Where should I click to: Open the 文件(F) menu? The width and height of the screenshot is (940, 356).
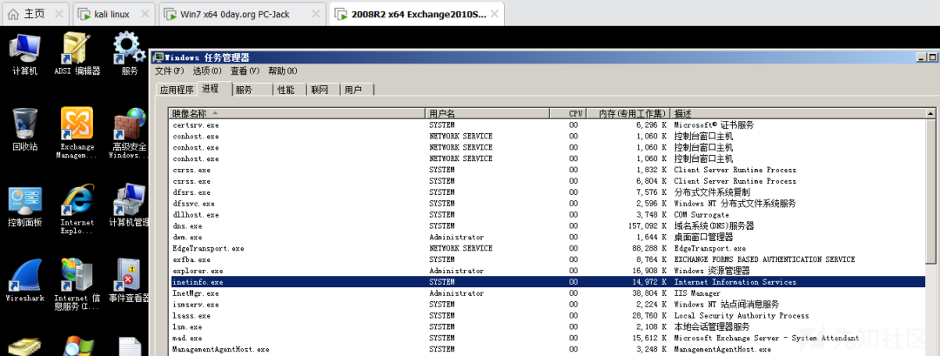coord(170,71)
